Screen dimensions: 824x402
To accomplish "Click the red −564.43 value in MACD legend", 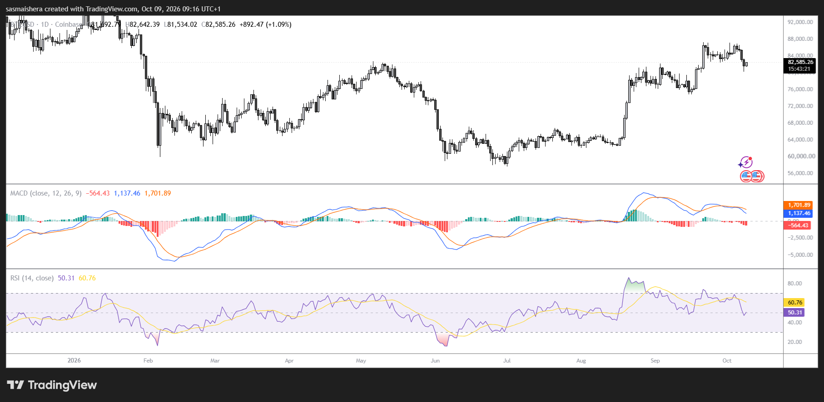I will [98, 193].
